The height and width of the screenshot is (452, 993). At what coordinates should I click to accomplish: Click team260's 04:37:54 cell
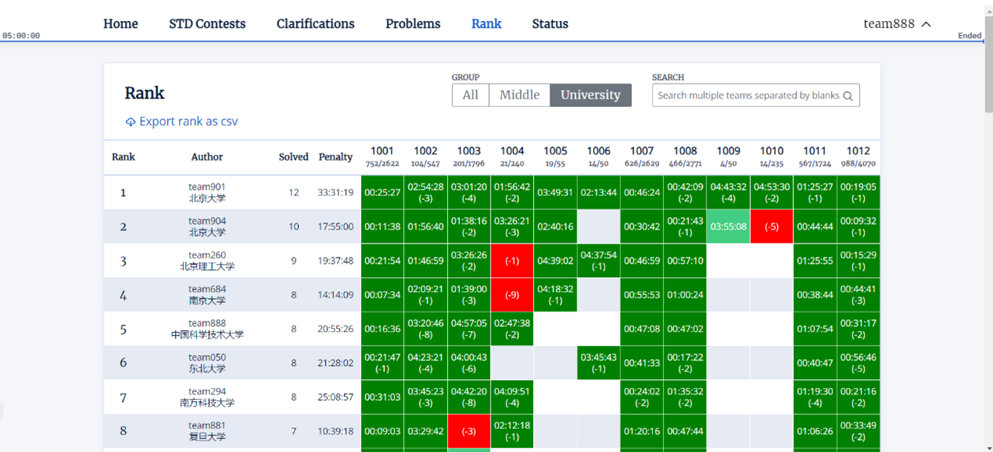tap(599, 261)
